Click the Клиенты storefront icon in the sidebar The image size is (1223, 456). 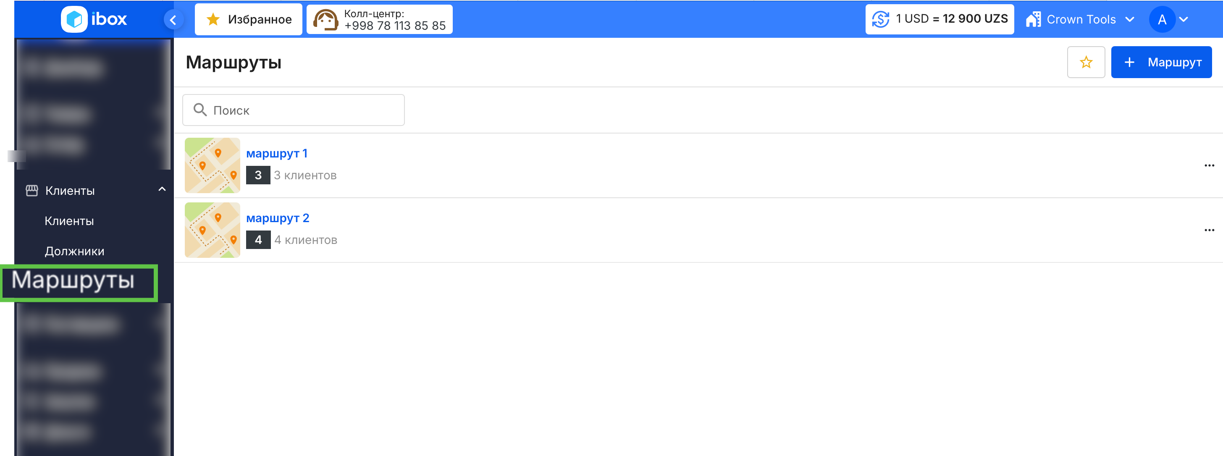32,190
